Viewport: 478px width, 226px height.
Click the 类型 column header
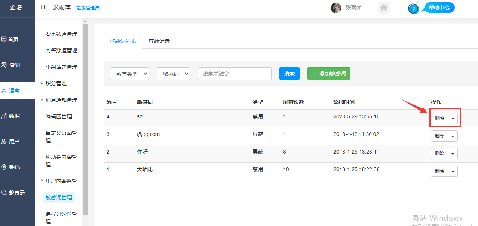[258, 102]
